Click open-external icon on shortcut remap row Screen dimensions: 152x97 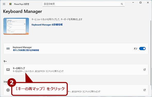[x=145, y=90]
